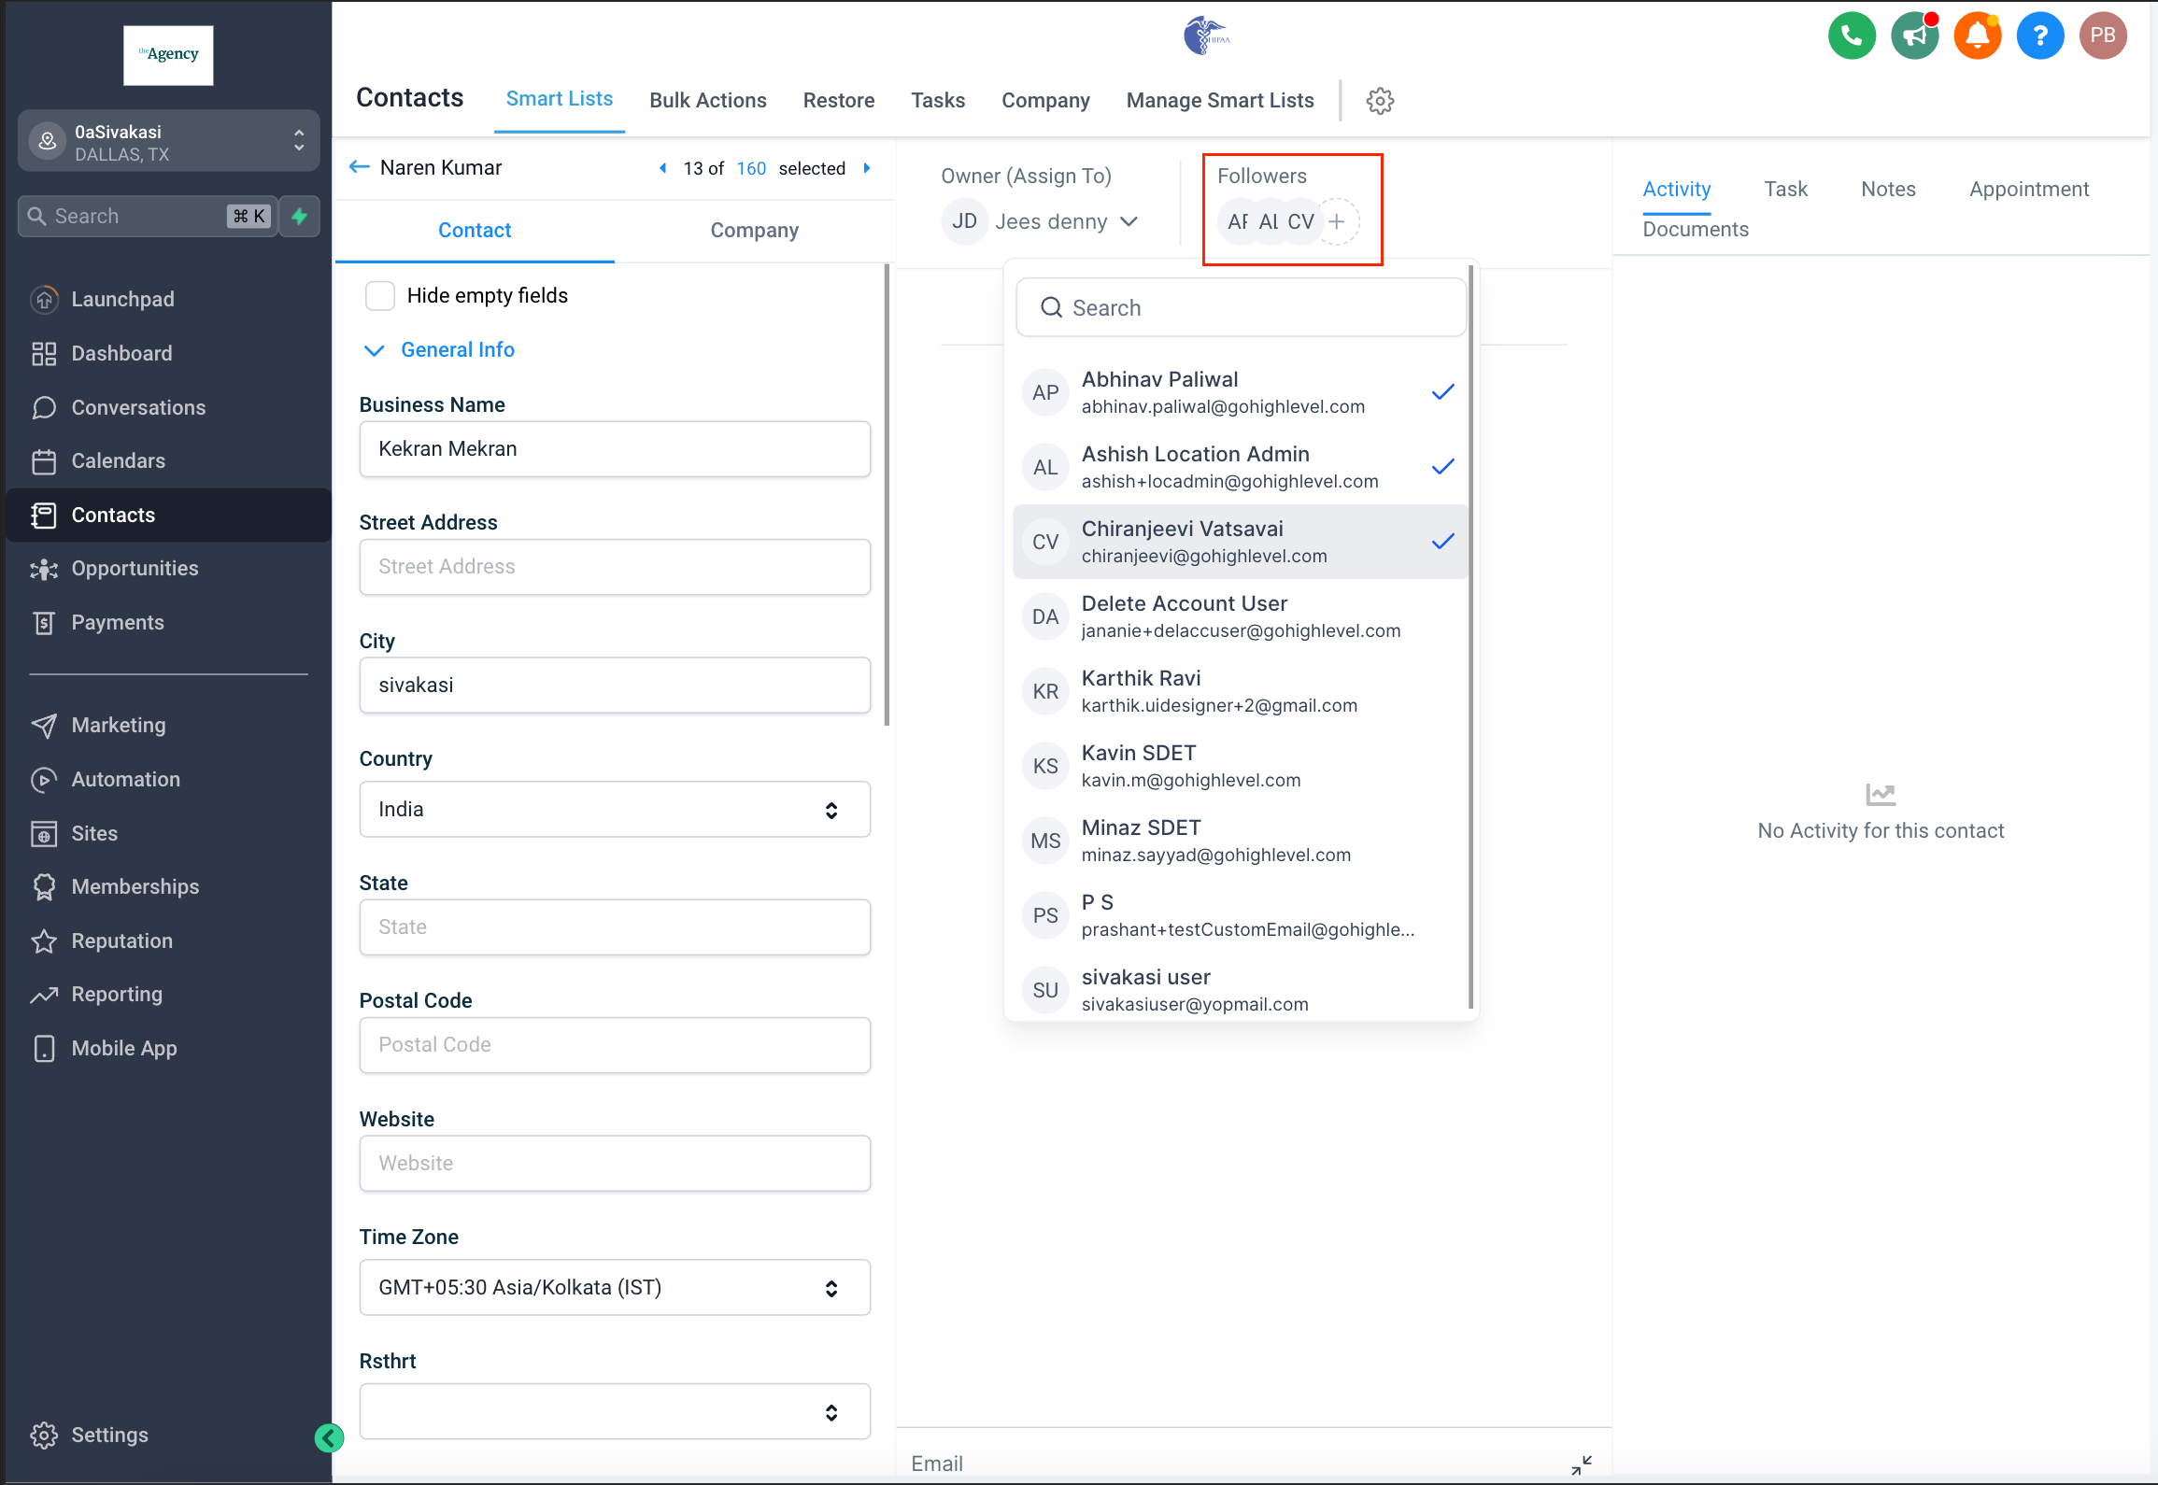Click the sidebar Search box
This screenshot has height=1485, width=2158.
(148, 216)
